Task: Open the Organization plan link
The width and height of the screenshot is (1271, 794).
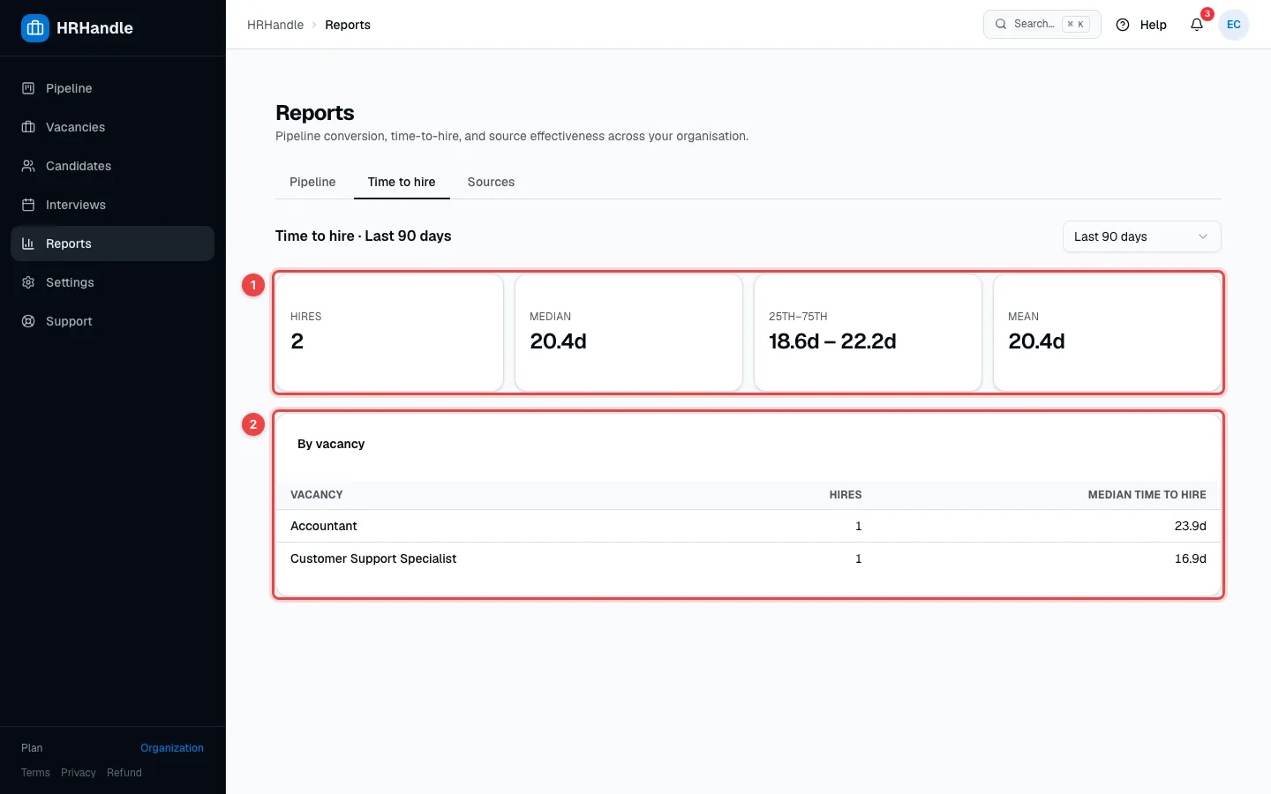Action: 172,748
